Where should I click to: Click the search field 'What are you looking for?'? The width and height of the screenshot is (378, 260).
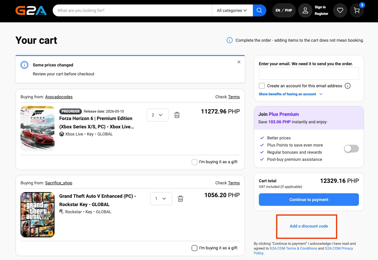point(132,10)
